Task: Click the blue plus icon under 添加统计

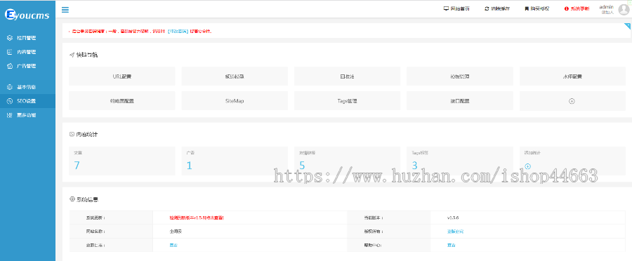Action: [x=527, y=166]
